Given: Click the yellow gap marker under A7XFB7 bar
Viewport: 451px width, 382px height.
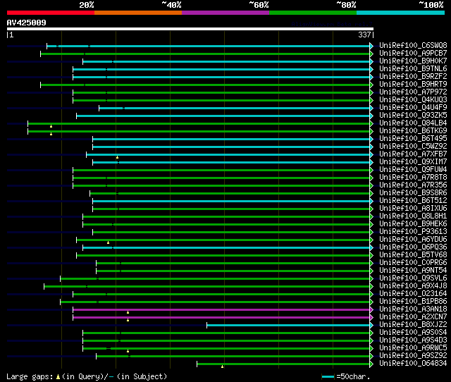Looking at the screenshot, I should pyautogui.click(x=118, y=157).
